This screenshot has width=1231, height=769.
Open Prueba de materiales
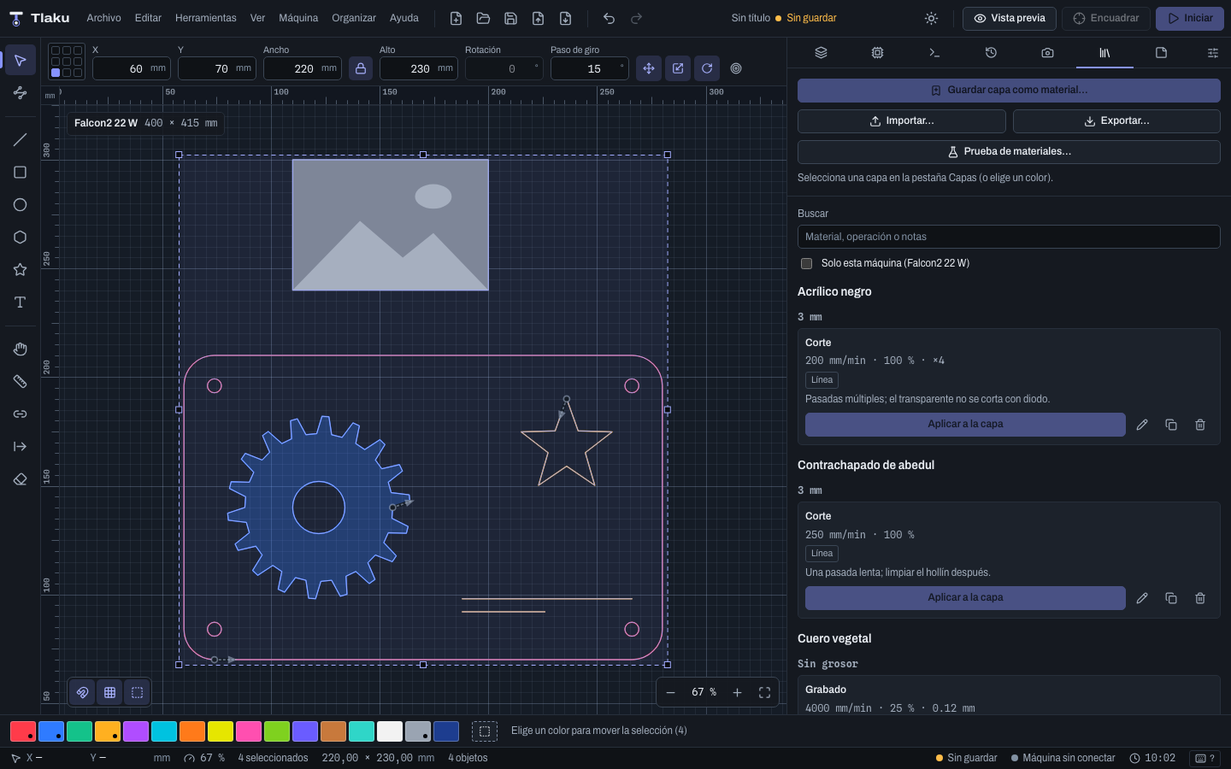[1009, 152]
